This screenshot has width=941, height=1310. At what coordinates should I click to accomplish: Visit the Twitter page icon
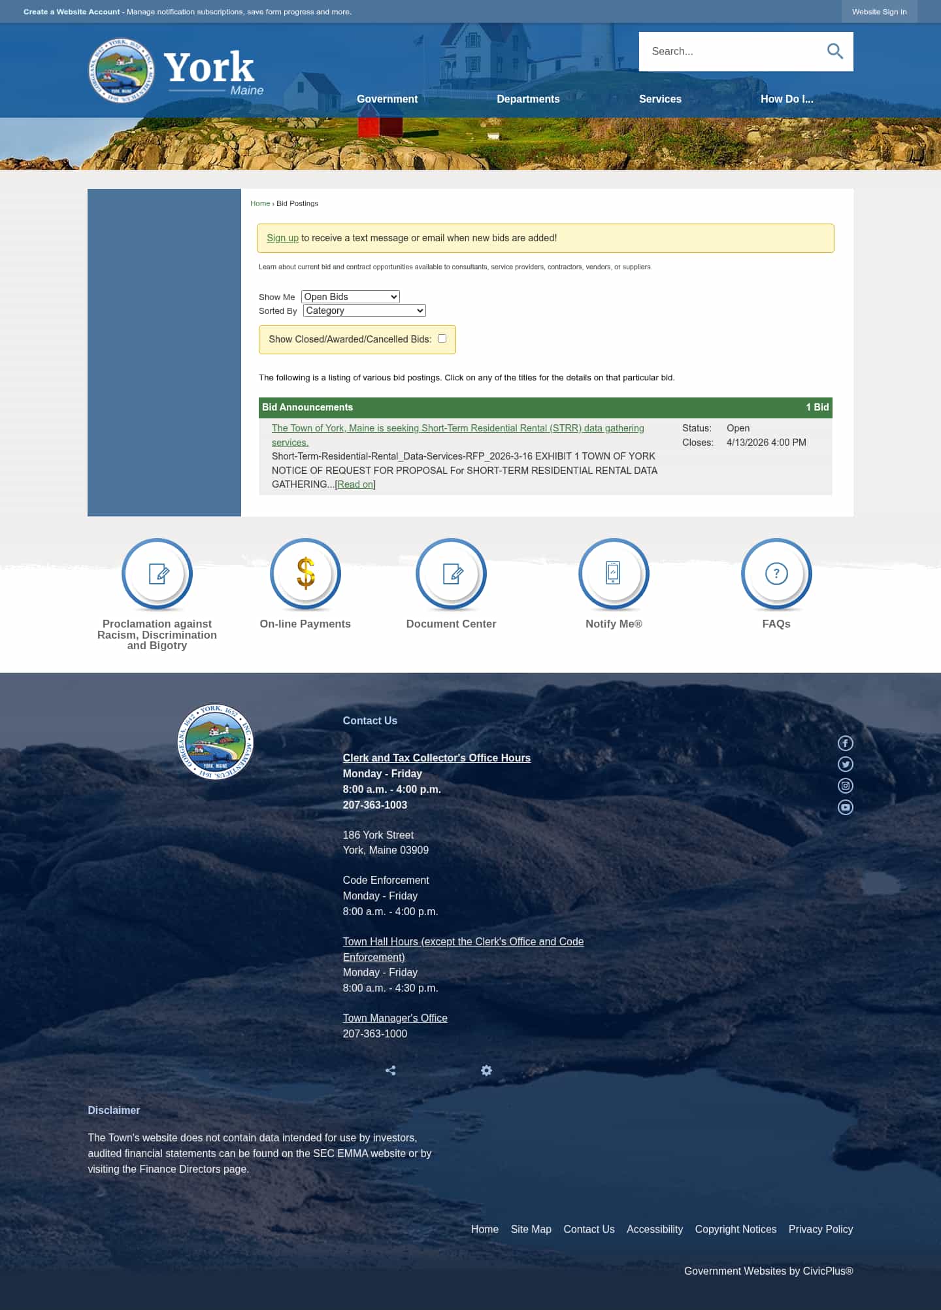[x=846, y=764]
